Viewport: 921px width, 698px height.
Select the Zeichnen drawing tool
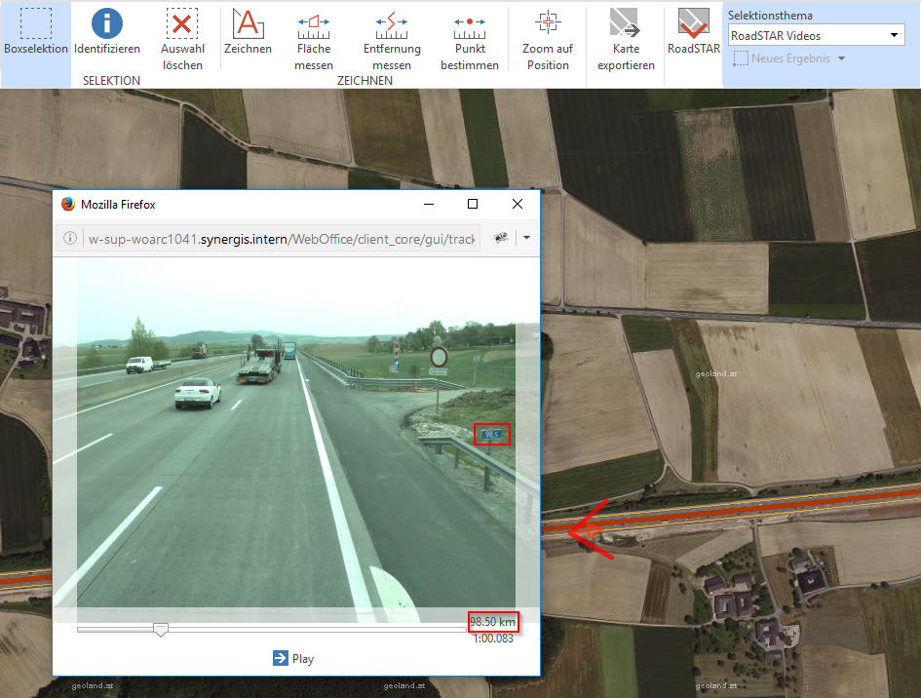click(x=248, y=31)
